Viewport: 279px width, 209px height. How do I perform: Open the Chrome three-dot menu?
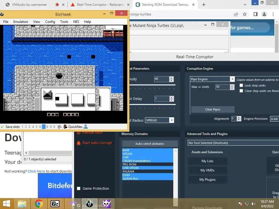pyautogui.click(x=273, y=14)
